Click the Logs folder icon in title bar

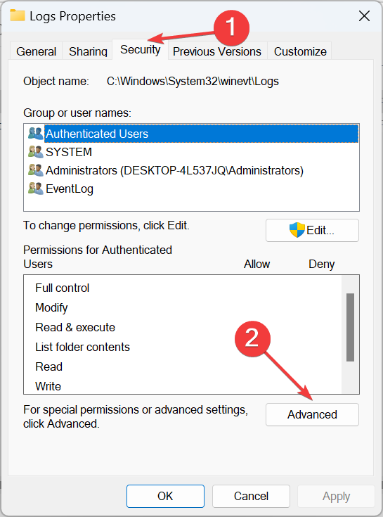tap(18, 15)
